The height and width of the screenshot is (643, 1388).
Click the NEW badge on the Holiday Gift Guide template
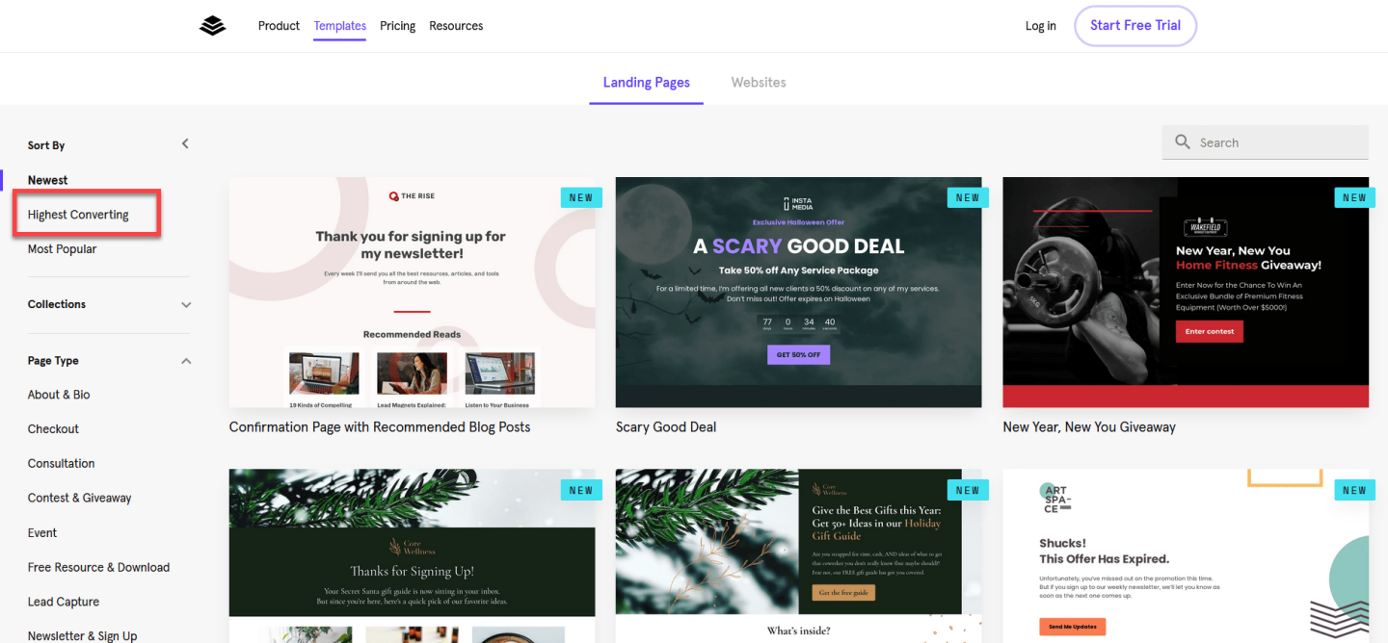click(968, 490)
